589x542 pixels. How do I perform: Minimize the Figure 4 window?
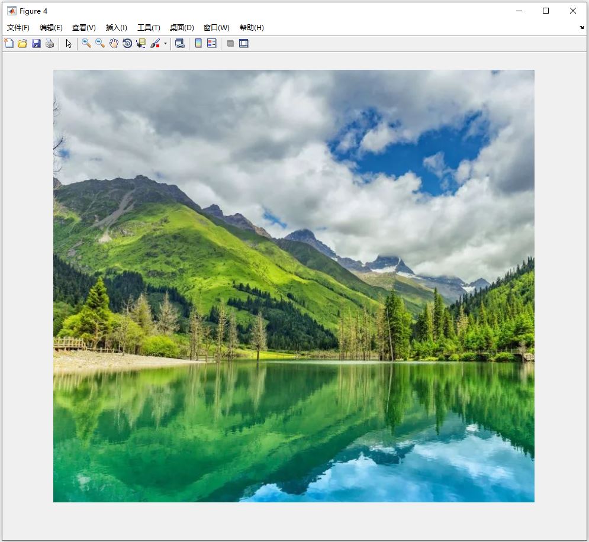519,11
